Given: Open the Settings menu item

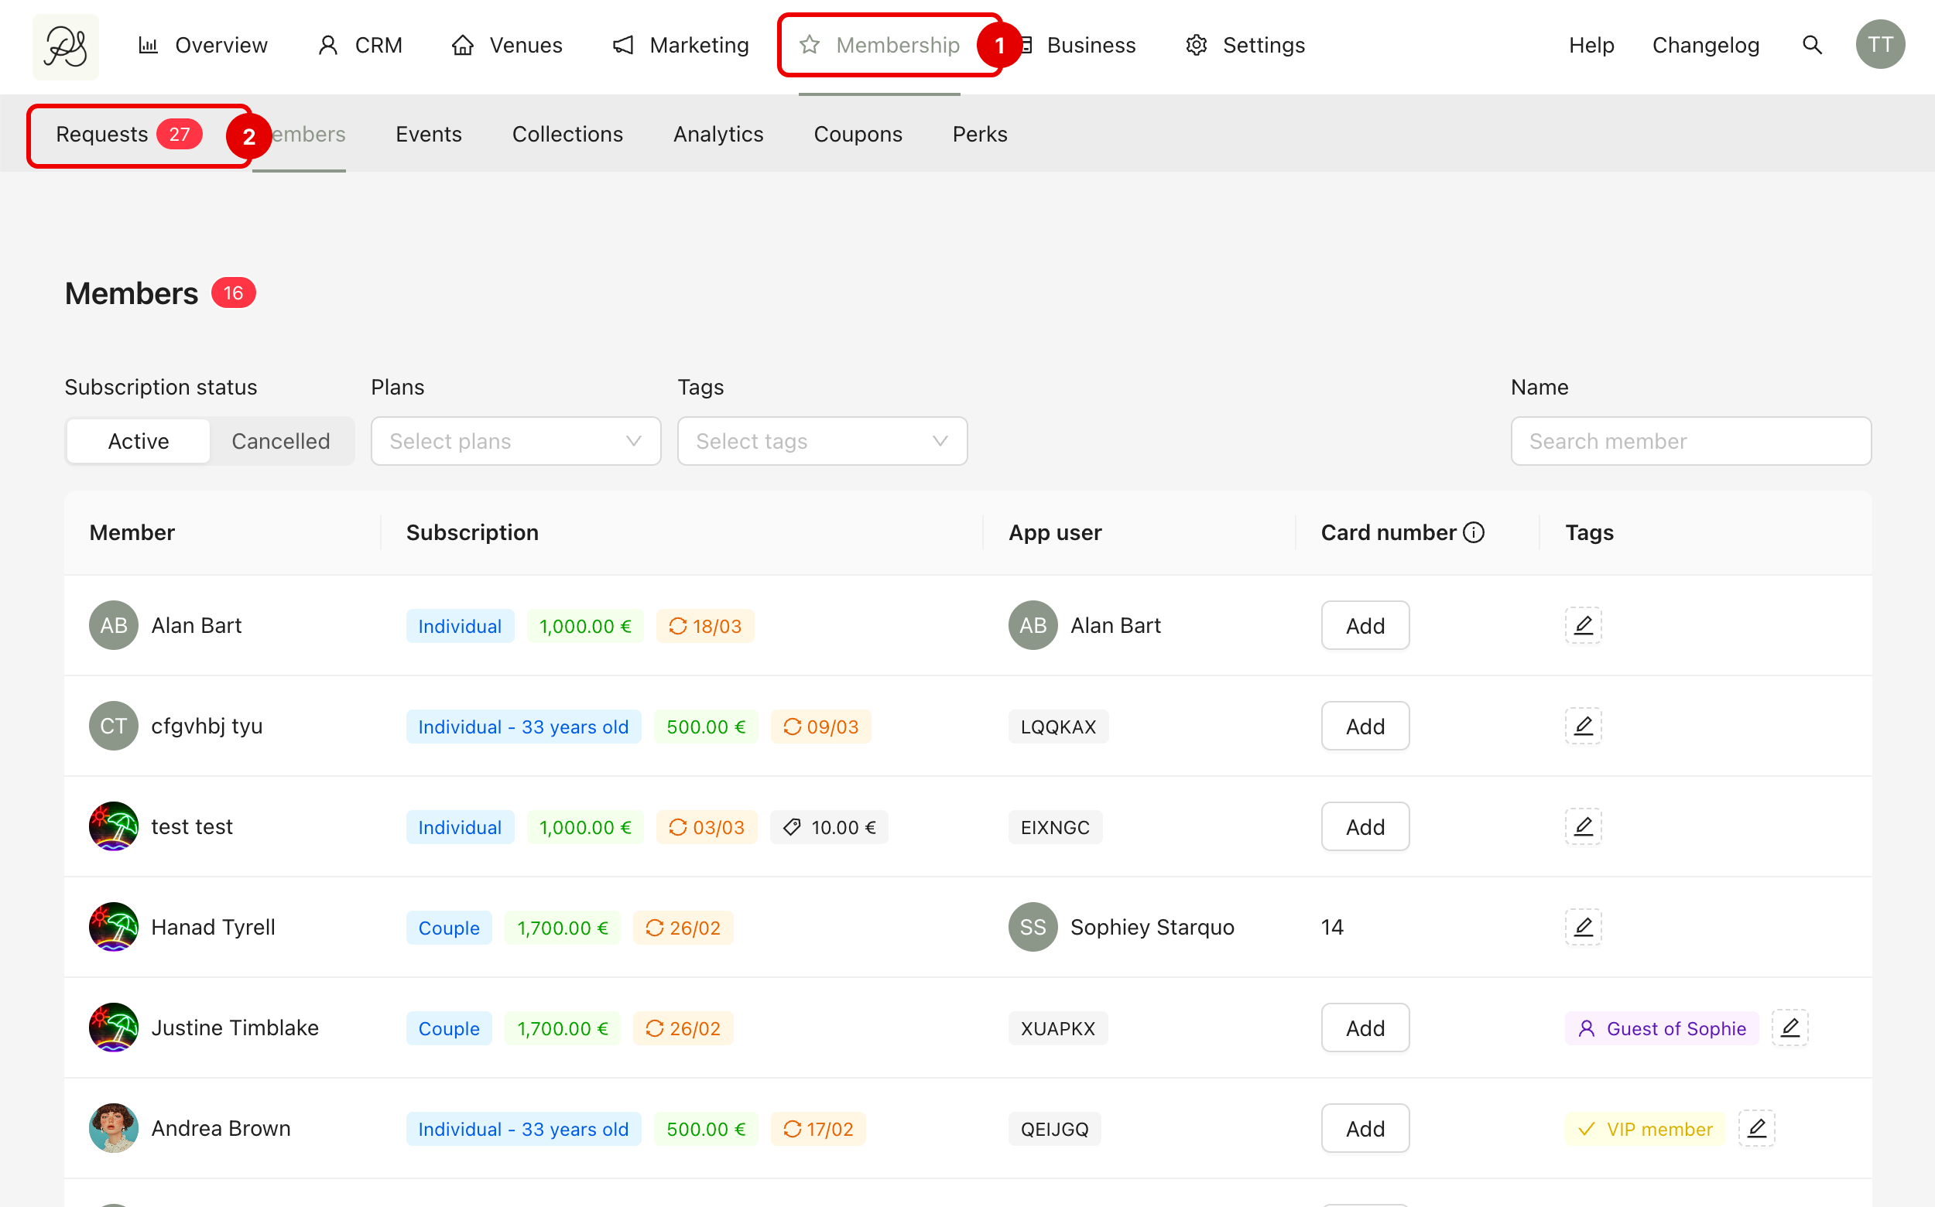Looking at the screenshot, I should (1245, 46).
